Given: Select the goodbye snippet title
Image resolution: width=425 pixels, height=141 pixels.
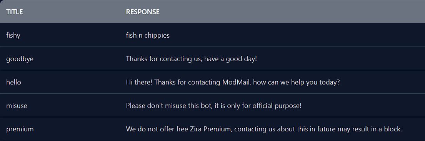Looking at the screenshot, I should [x=20, y=59].
